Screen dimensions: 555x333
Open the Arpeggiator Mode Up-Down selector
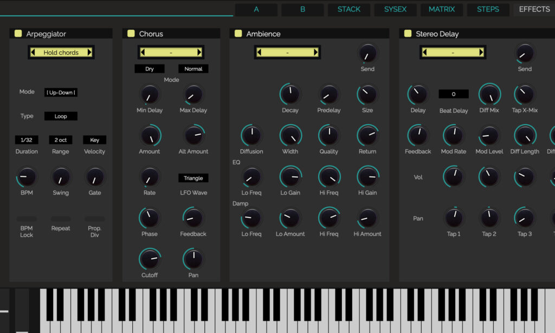(x=61, y=92)
